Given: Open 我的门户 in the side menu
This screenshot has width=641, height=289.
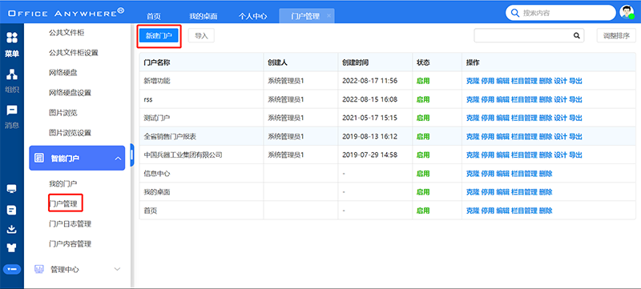Looking at the screenshot, I should (63, 183).
